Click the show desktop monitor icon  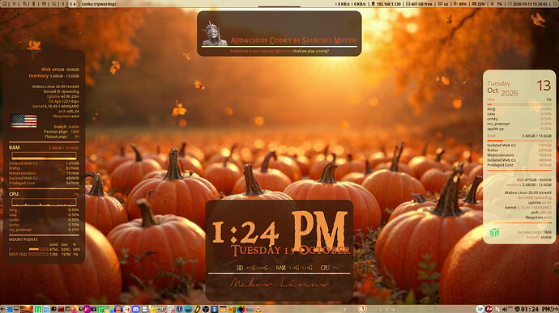pyautogui.click(x=16, y=308)
